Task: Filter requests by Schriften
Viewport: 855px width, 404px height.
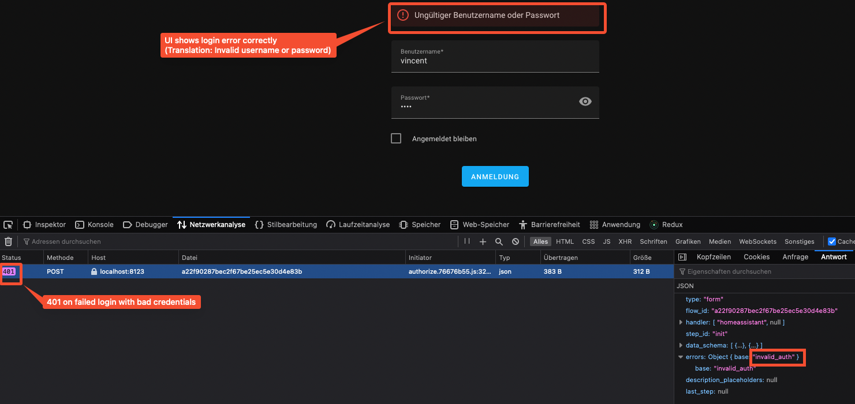Action: click(654, 241)
